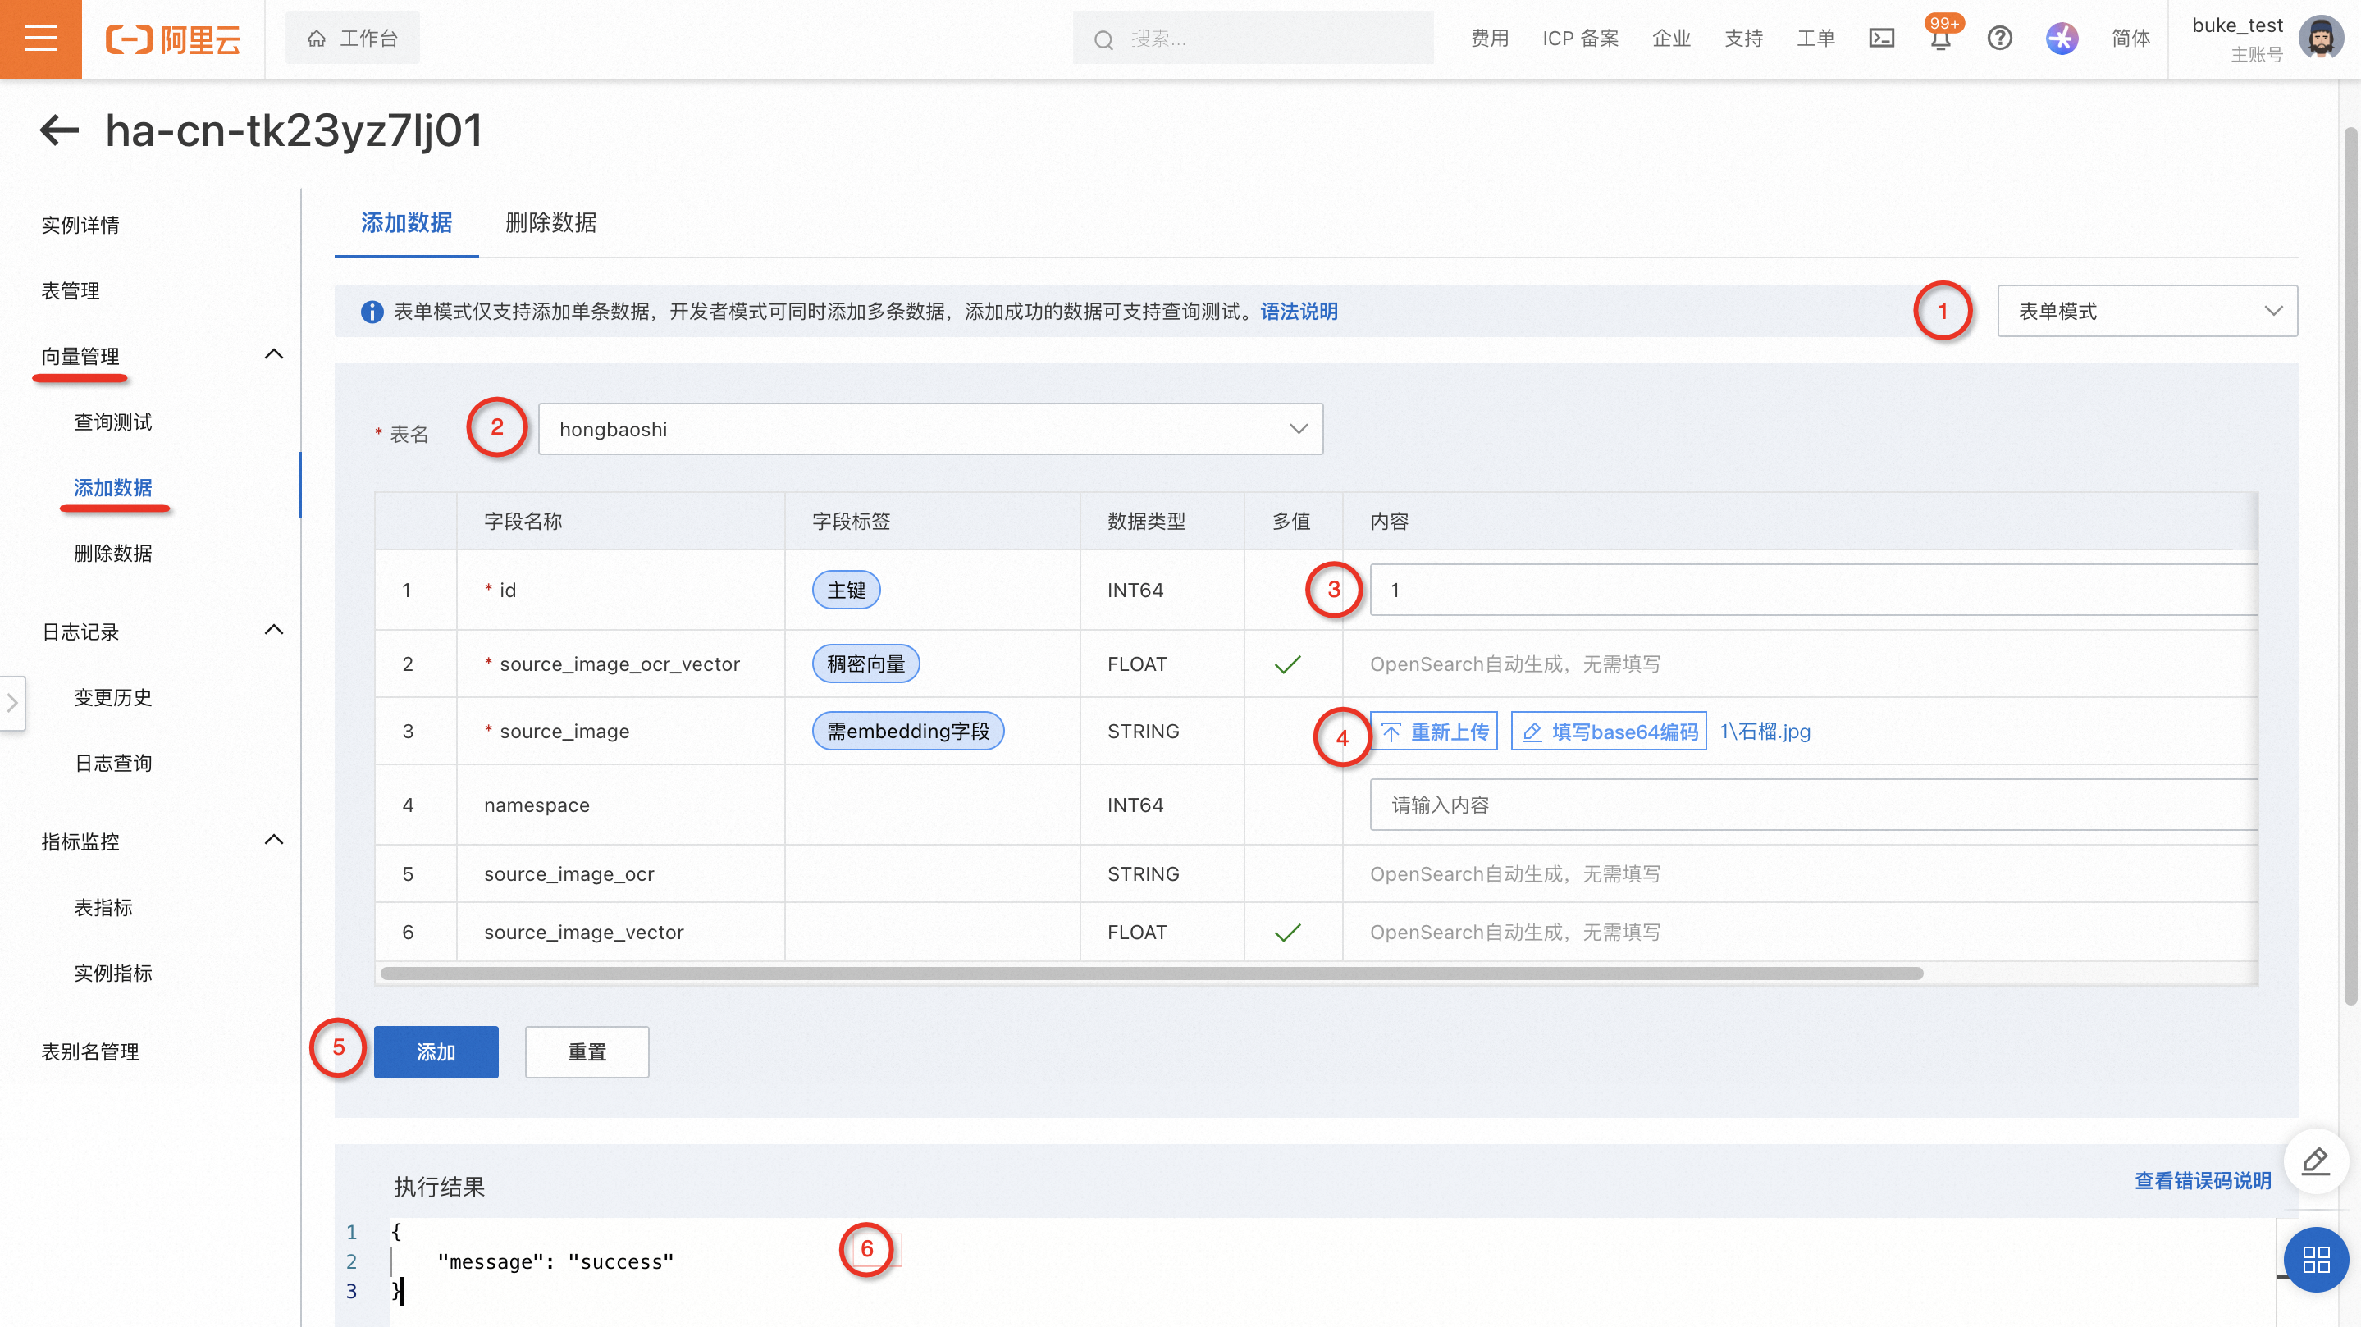The height and width of the screenshot is (1327, 2361).
Task: Collapse the 日志记录 sidebar section
Action: coord(273,631)
